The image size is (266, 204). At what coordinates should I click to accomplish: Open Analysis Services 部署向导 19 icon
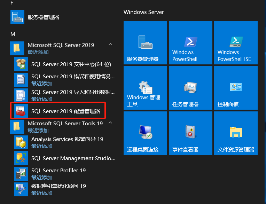click(21, 142)
